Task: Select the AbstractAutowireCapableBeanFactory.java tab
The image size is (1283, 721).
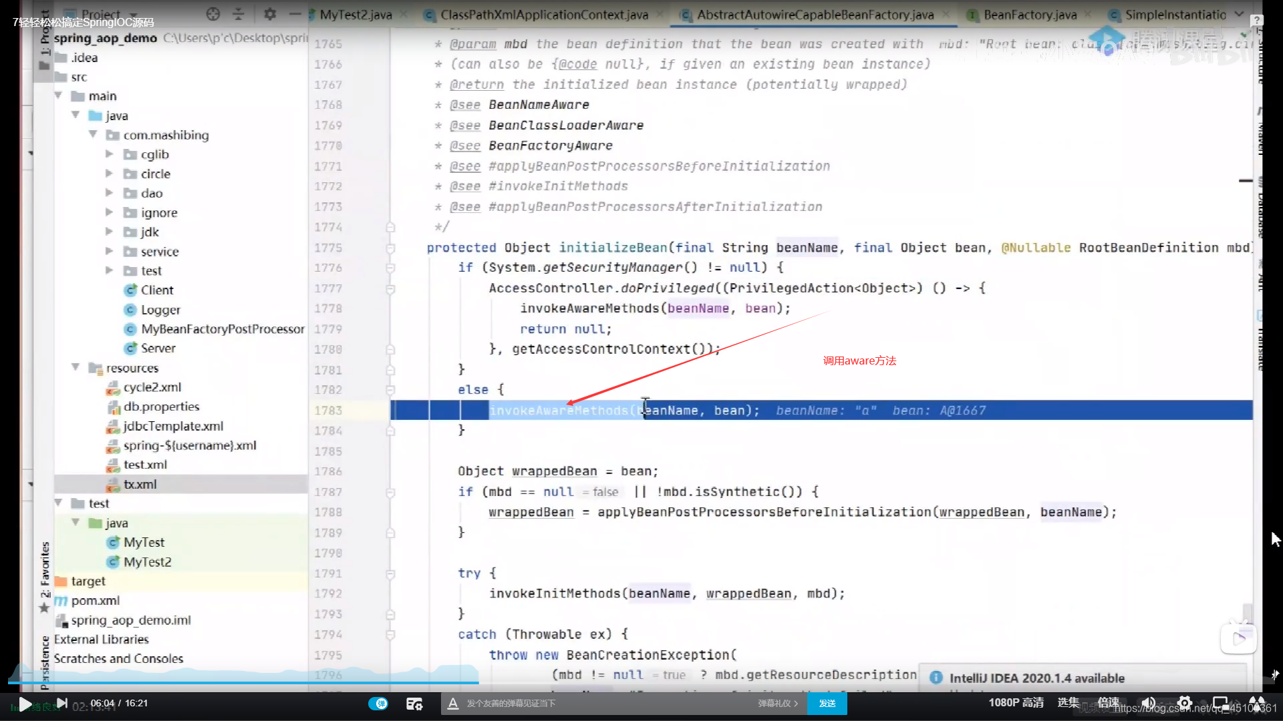Action: (811, 15)
